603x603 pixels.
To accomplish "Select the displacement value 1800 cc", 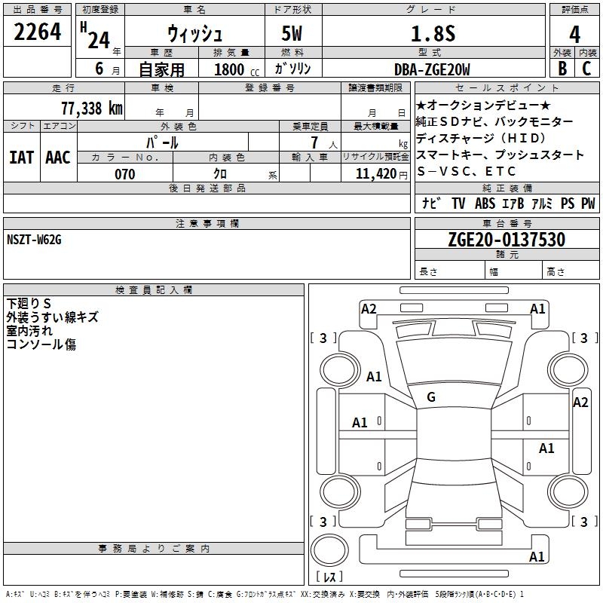I will coord(237,69).
